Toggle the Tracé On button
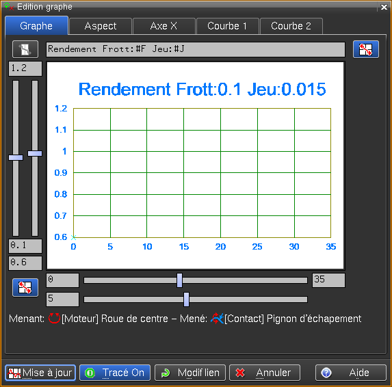 coord(115,373)
